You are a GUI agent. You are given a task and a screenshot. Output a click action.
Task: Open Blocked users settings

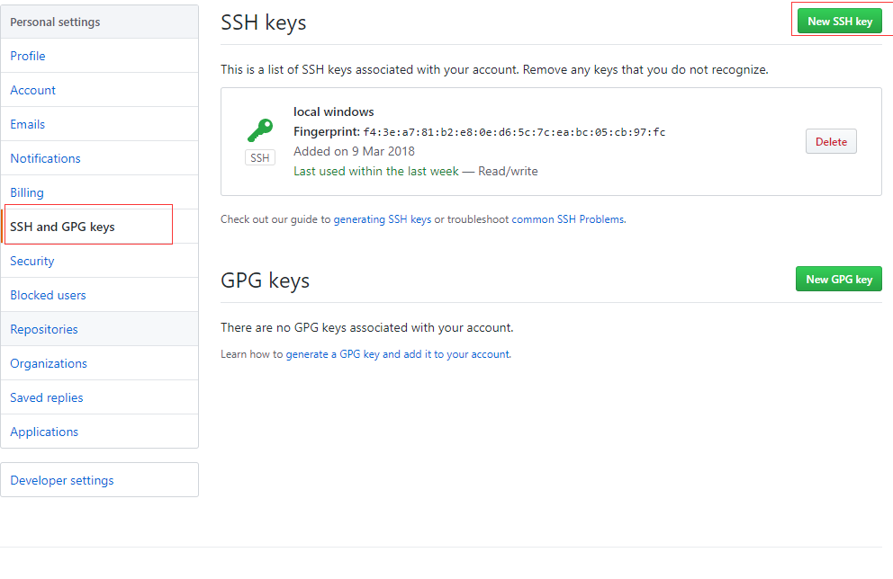100,295
